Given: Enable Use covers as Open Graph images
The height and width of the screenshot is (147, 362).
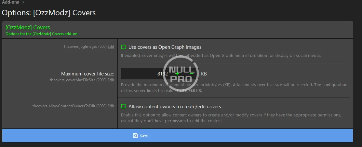Looking at the screenshot, I should [x=123, y=47].
